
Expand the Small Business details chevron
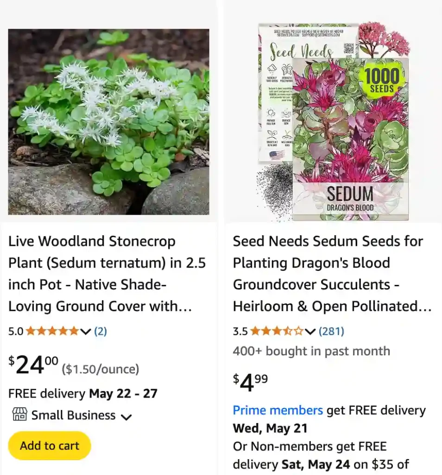pyautogui.click(x=126, y=417)
